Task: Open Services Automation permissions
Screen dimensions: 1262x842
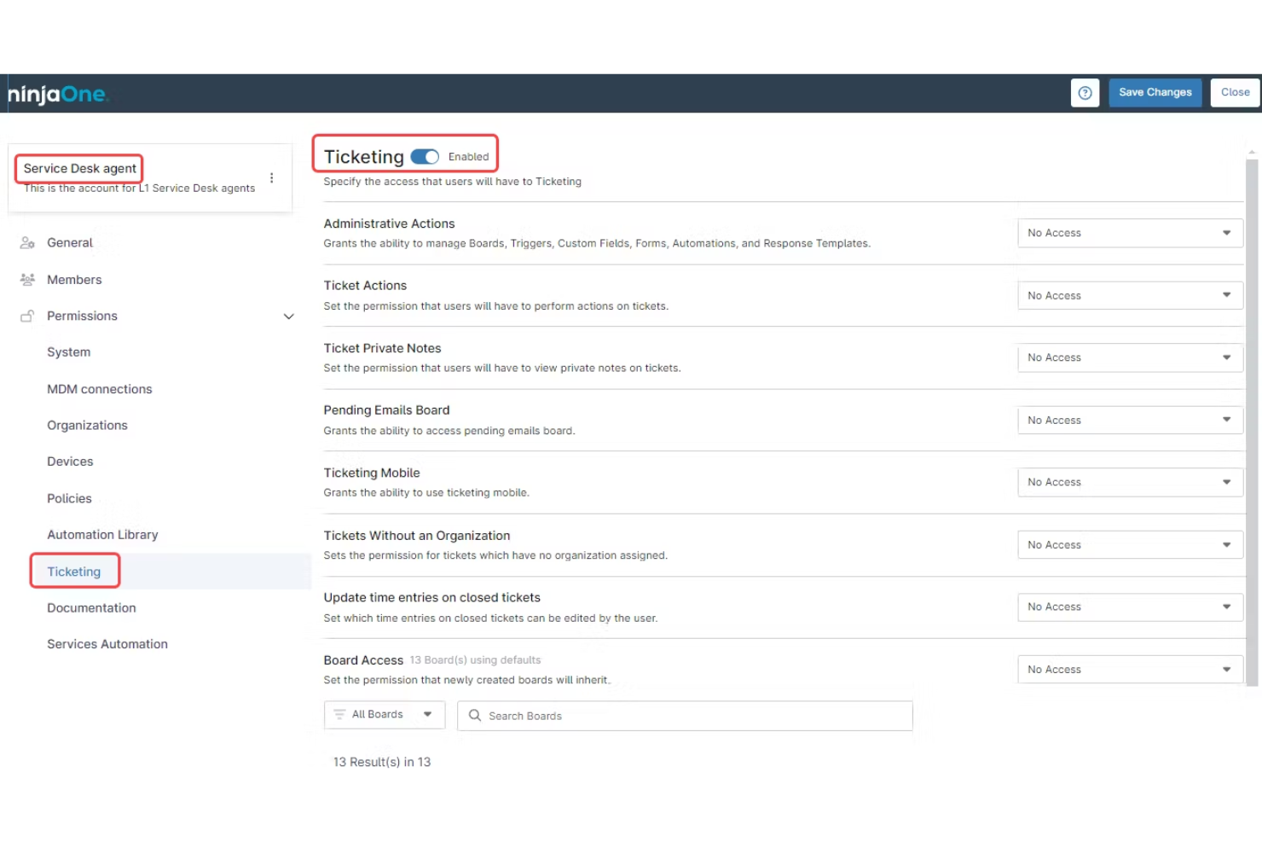Action: coord(107,644)
